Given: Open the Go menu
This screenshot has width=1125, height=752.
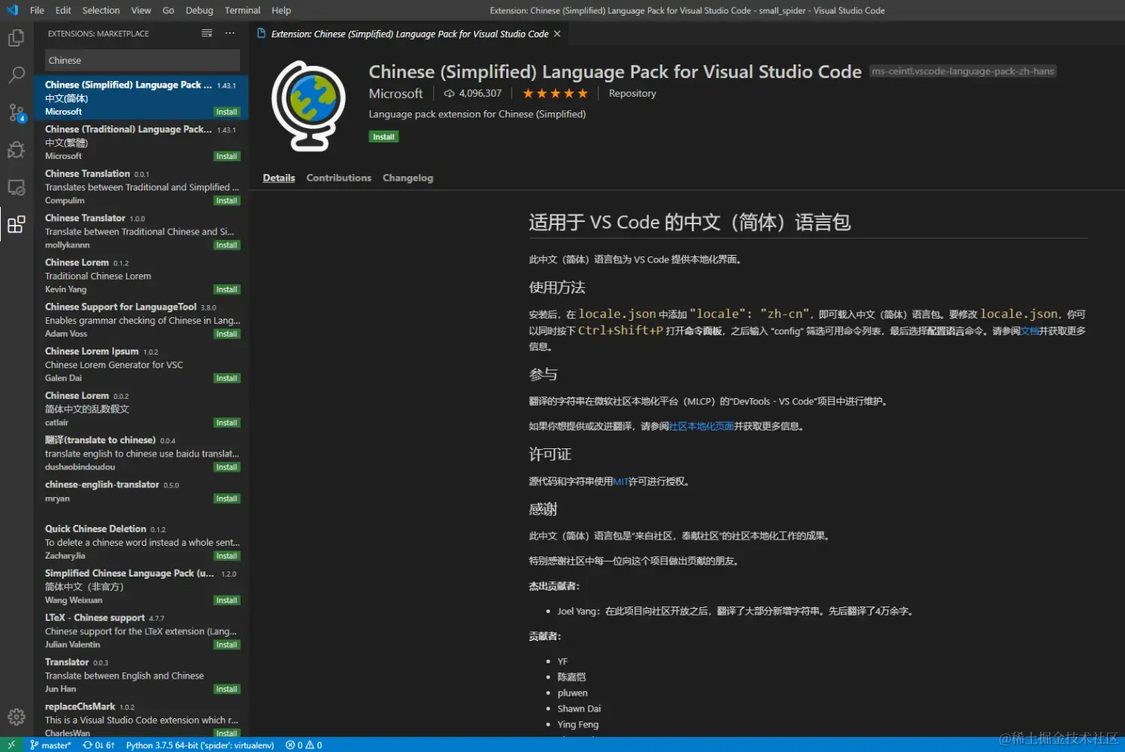Looking at the screenshot, I should 168,10.
